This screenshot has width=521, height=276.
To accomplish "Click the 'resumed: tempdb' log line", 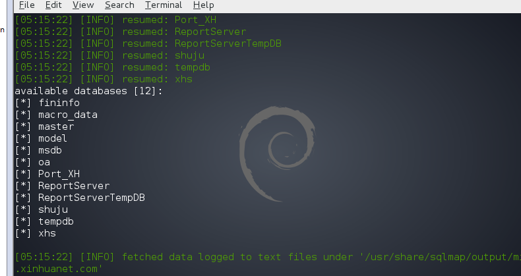I will pos(112,67).
